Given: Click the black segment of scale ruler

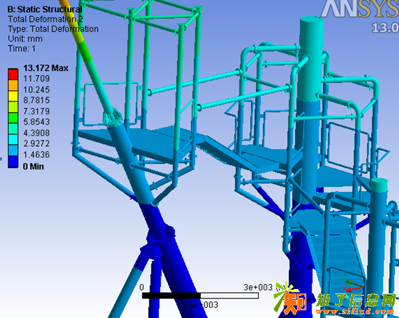Looking at the screenshot, I should click(171, 295).
